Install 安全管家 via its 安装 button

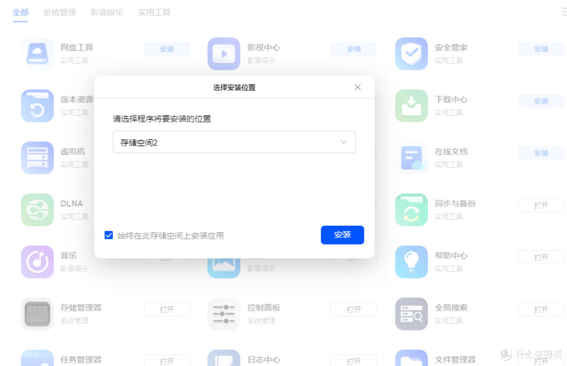pos(541,49)
